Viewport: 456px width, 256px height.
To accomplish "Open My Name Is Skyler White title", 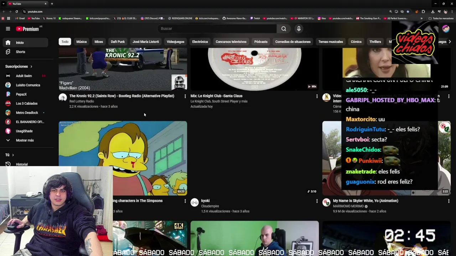I will [366, 201].
